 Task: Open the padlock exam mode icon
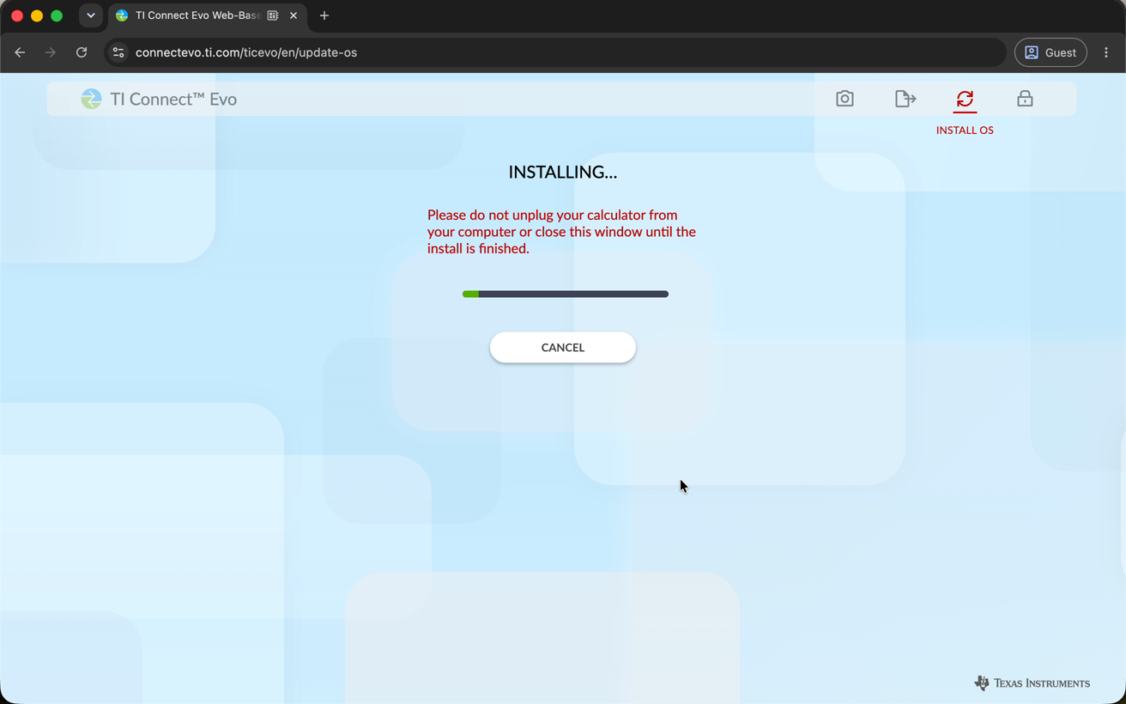point(1025,99)
